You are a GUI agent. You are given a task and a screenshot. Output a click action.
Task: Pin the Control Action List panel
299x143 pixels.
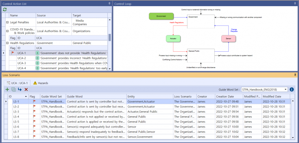pyautogui.click(x=109, y=4)
